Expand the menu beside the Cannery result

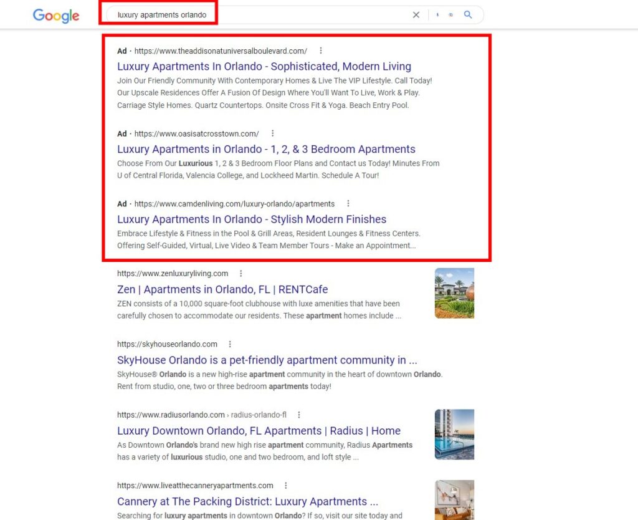pyautogui.click(x=285, y=485)
